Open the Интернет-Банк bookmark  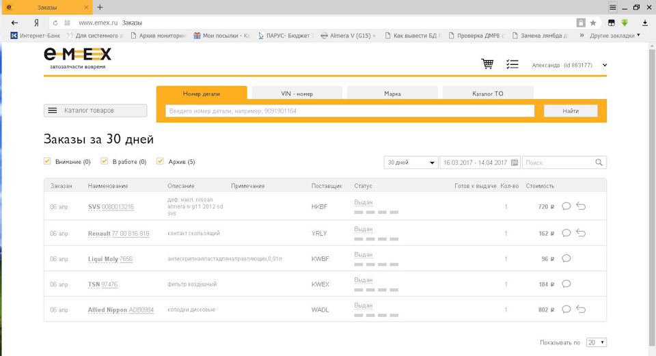tap(36, 36)
